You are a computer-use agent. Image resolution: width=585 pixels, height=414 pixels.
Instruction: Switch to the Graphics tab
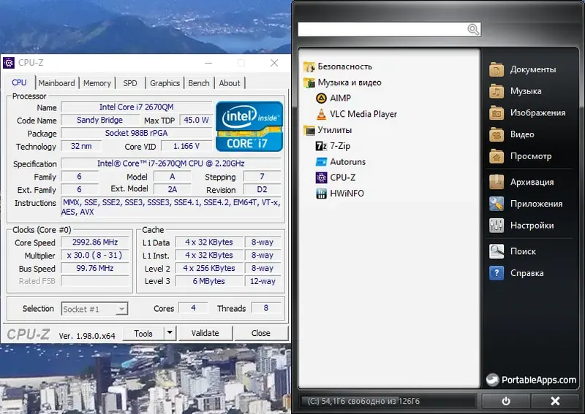coord(165,83)
